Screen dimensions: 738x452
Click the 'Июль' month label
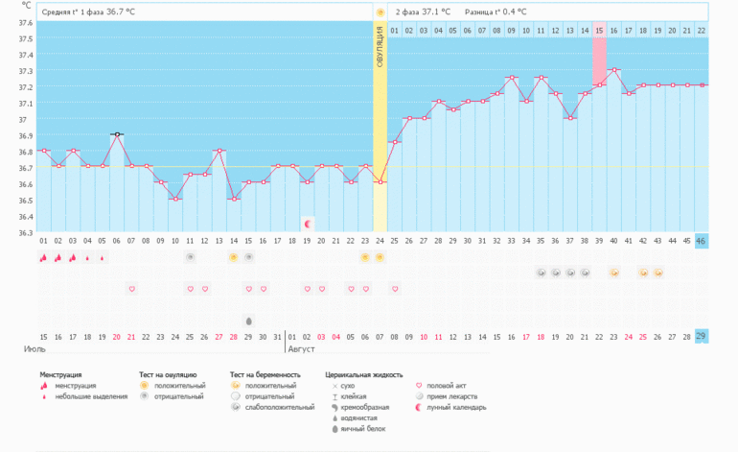click(35, 349)
